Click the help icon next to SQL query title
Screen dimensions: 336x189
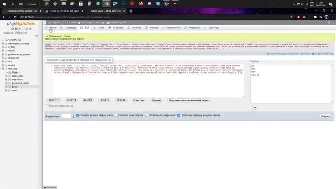click(109, 60)
